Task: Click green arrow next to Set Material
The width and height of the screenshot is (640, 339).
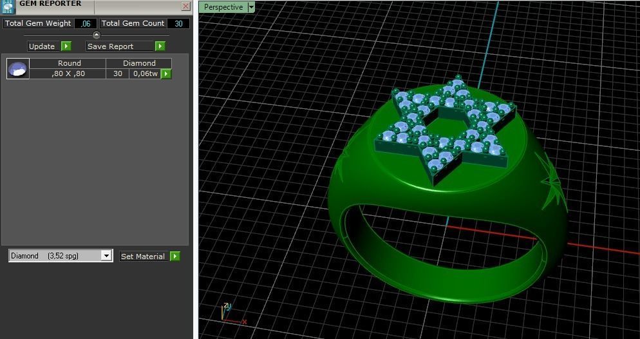Action: (x=174, y=256)
